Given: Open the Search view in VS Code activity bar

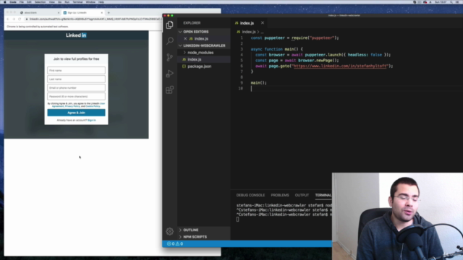Looking at the screenshot, I should click(169, 40).
